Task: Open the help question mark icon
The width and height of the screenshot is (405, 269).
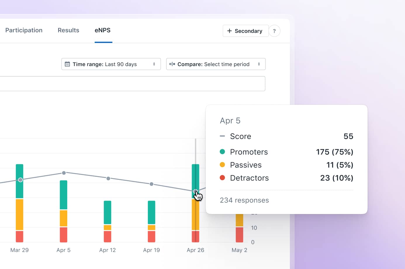Action: [274, 31]
